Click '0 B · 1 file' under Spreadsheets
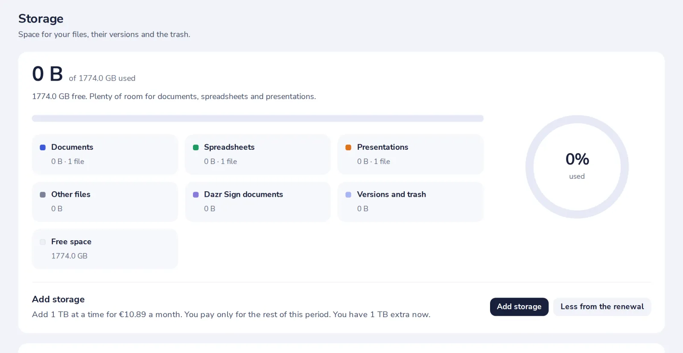Image resolution: width=683 pixels, height=353 pixels. pos(220,161)
